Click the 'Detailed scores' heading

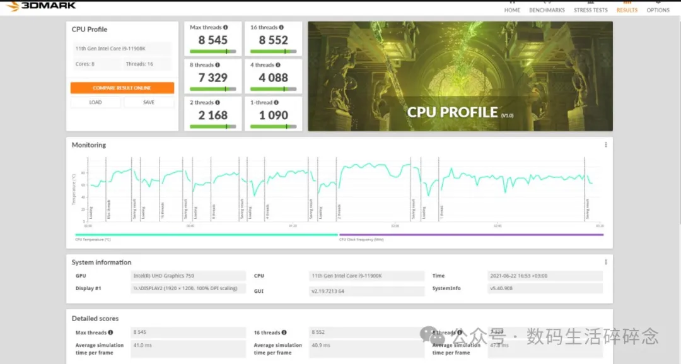click(x=95, y=319)
